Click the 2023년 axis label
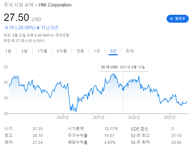Screen dimensions: 191x146 click(x=169, y=117)
